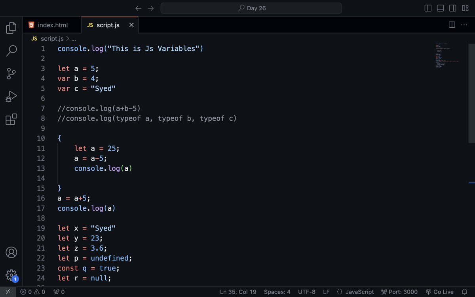
Task: Click the Day 26 command center search
Action: tap(251, 8)
